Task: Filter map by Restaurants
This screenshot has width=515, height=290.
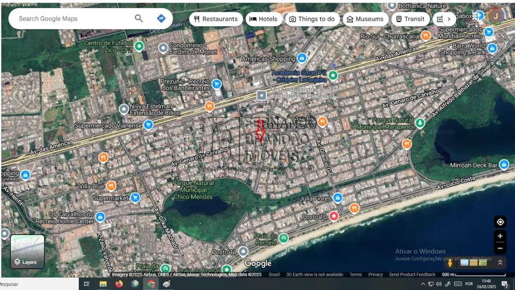Action: [x=216, y=19]
